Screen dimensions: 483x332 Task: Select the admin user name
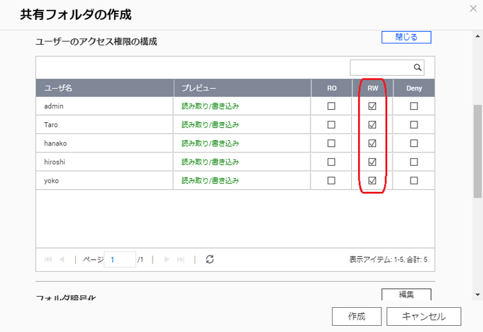(54, 106)
